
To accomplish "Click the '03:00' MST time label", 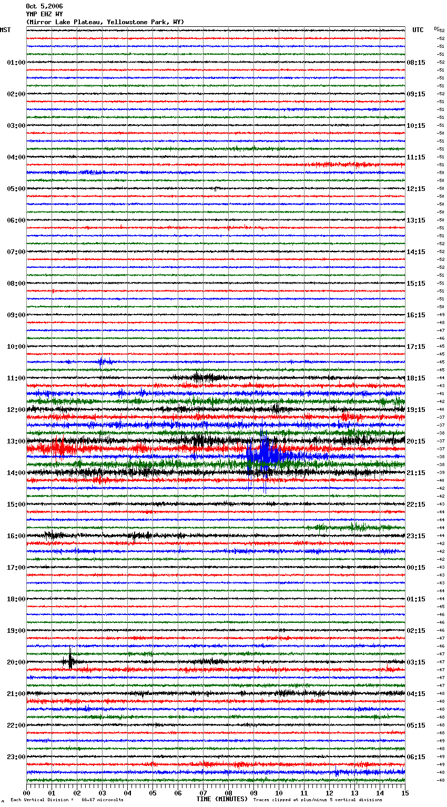I will [16, 126].
